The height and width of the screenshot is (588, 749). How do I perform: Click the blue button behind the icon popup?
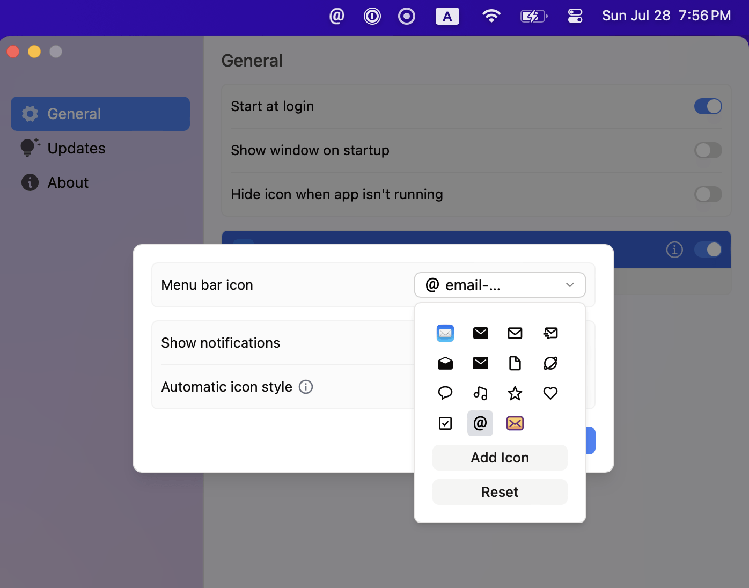click(x=591, y=440)
